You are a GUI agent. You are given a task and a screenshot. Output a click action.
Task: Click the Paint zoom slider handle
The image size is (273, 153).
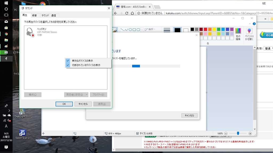tap(238, 133)
